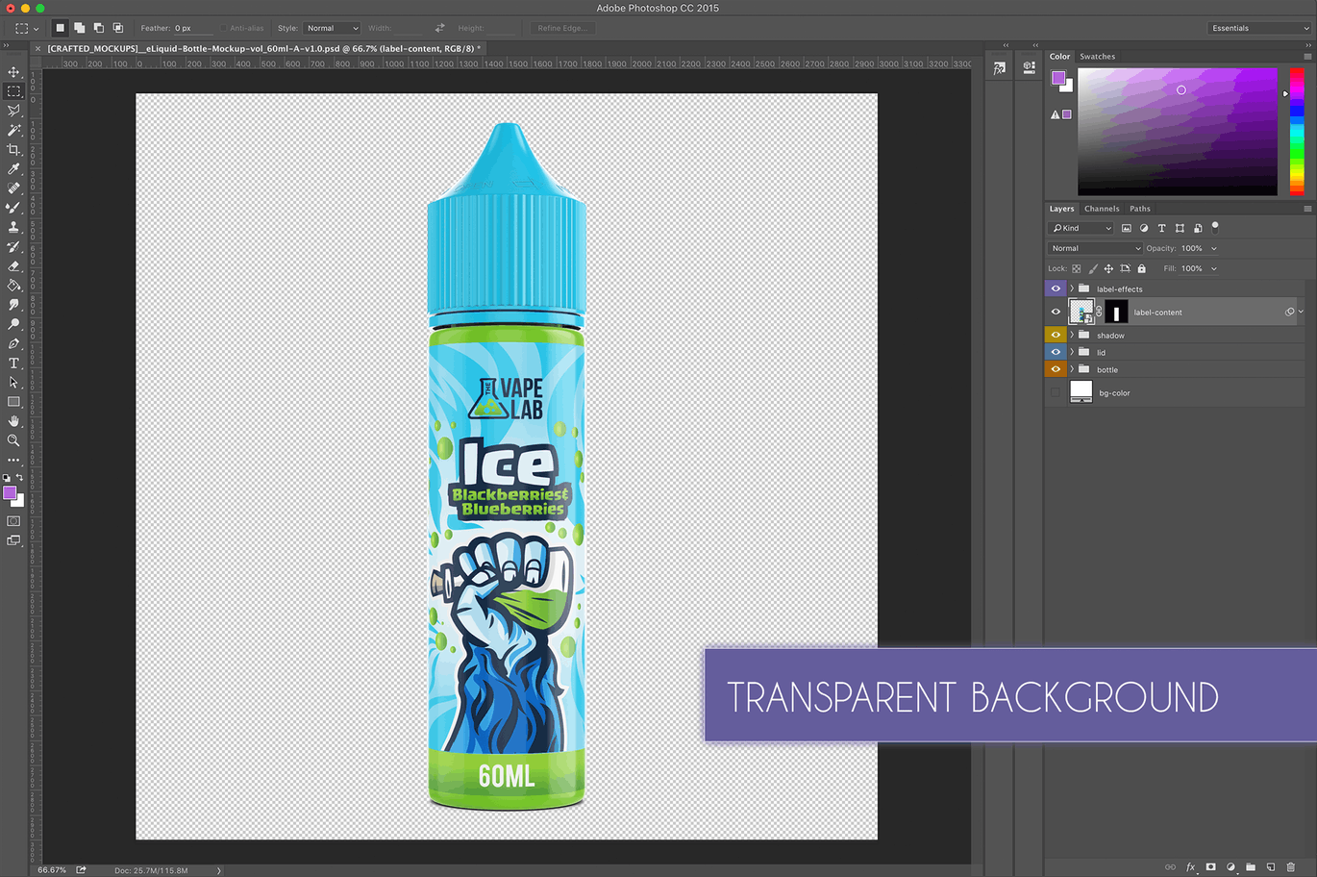Switch to the Channels tab

(1102, 208)
